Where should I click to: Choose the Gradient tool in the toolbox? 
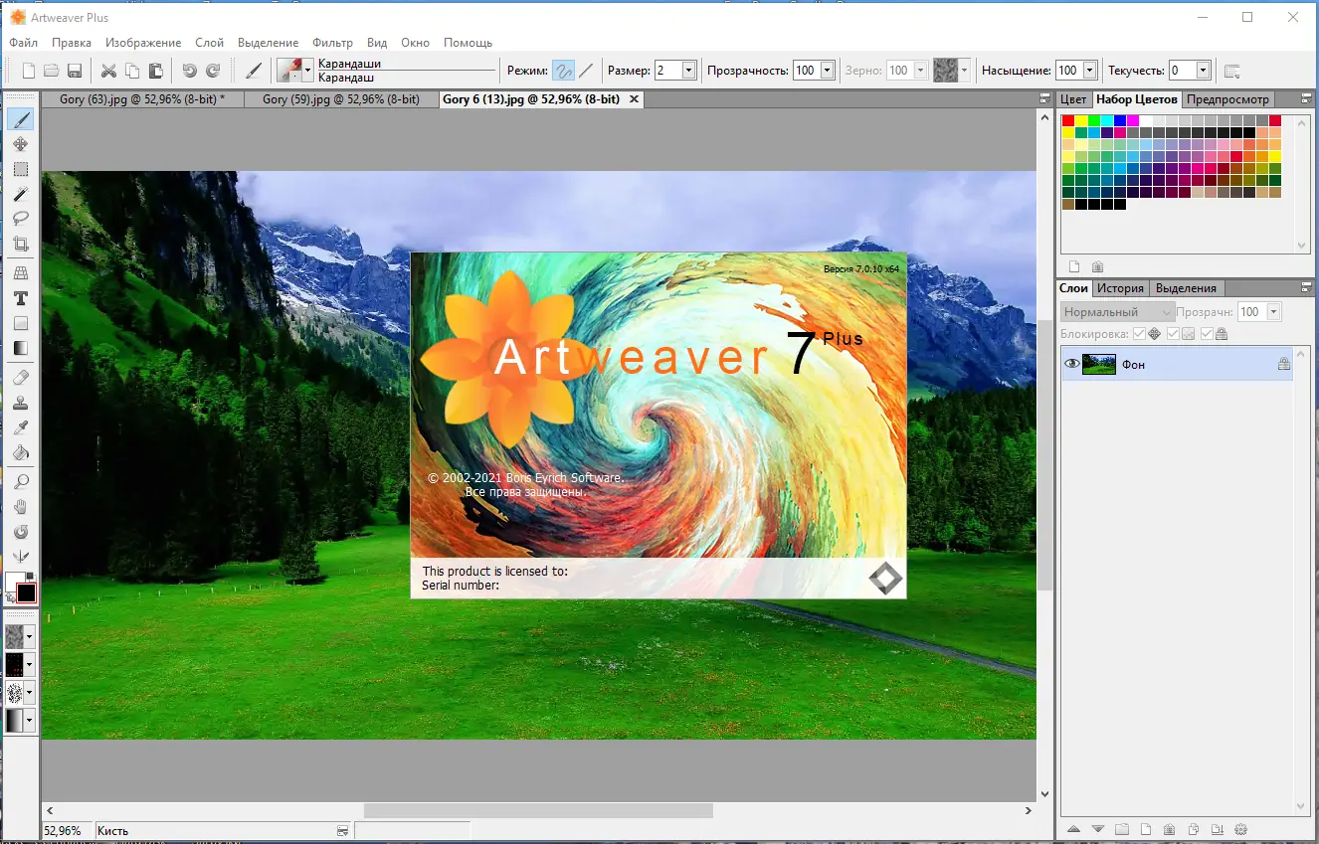click(21, 347)
